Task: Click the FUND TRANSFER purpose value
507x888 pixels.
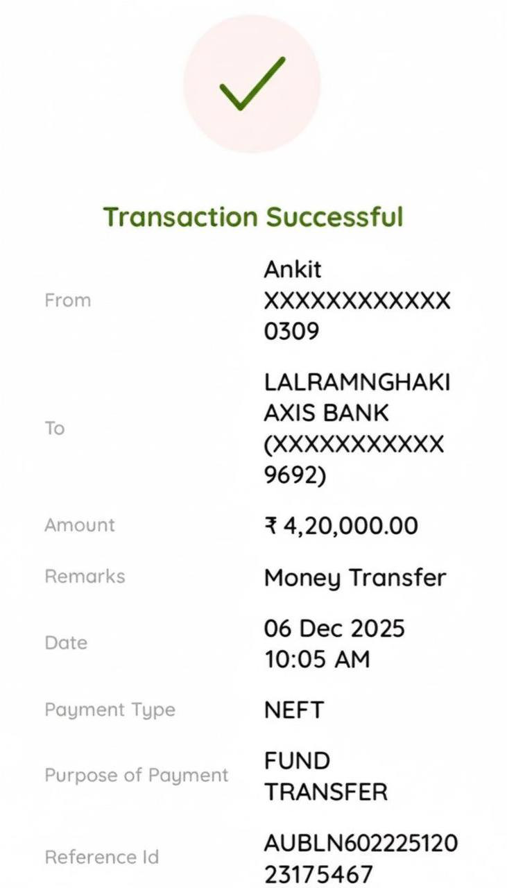Action: pos(325,776)
